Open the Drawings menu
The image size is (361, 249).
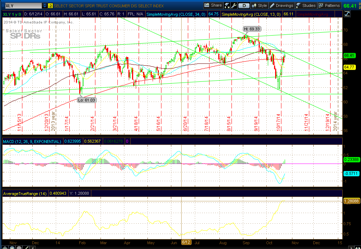pos(281,6)
